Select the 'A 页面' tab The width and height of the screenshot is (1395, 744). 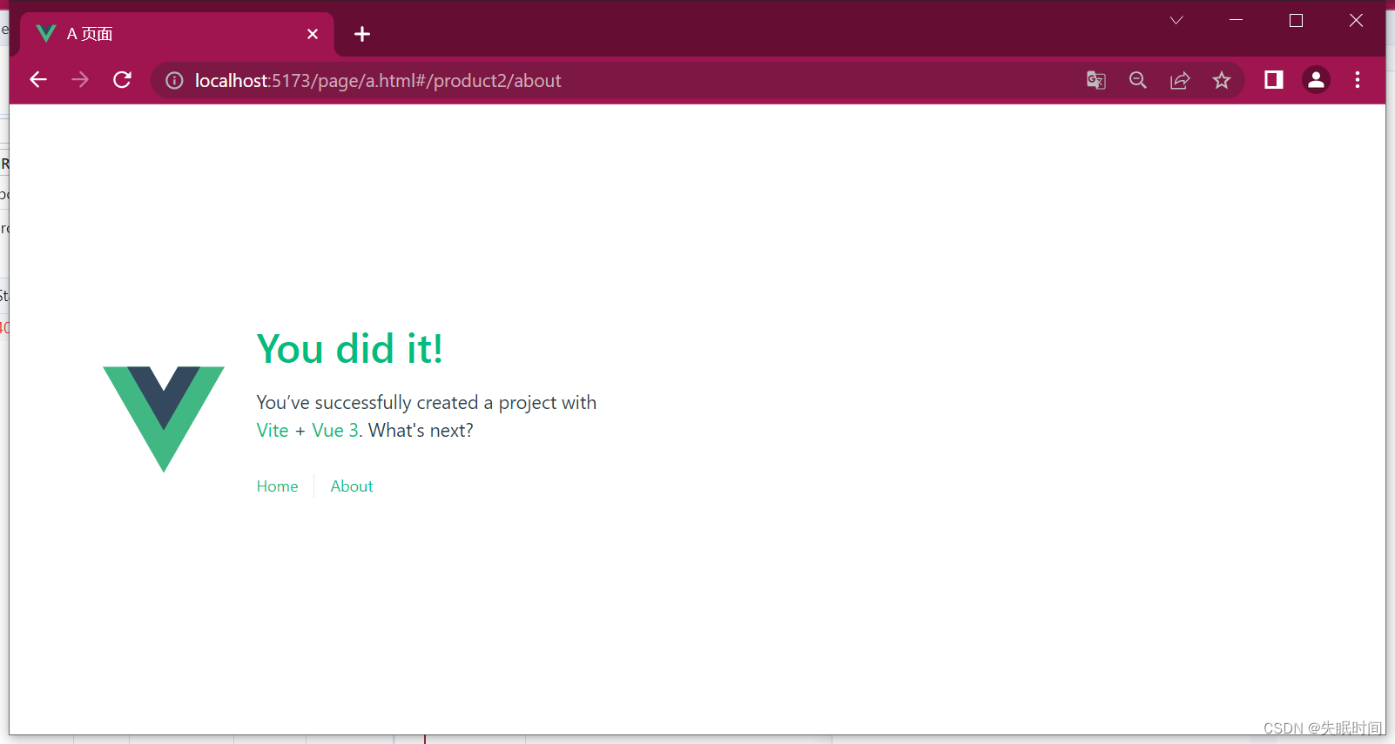tap(177, 34)
